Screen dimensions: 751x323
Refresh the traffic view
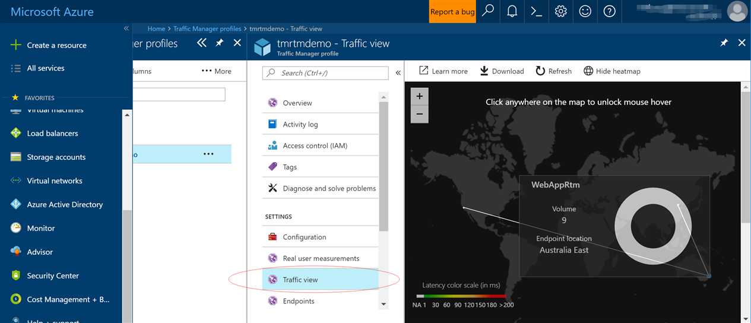coord(553,71)
